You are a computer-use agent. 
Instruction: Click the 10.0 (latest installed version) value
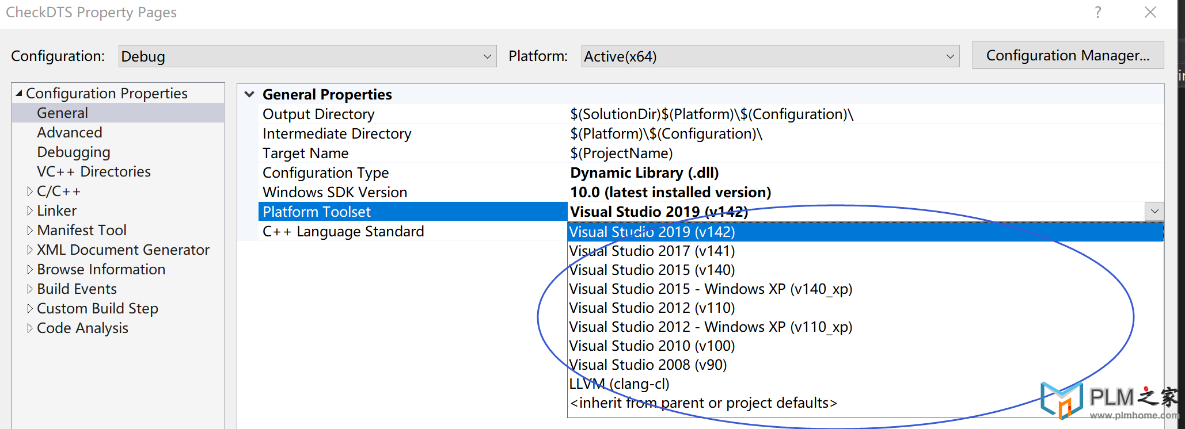[x=670, y=192]
